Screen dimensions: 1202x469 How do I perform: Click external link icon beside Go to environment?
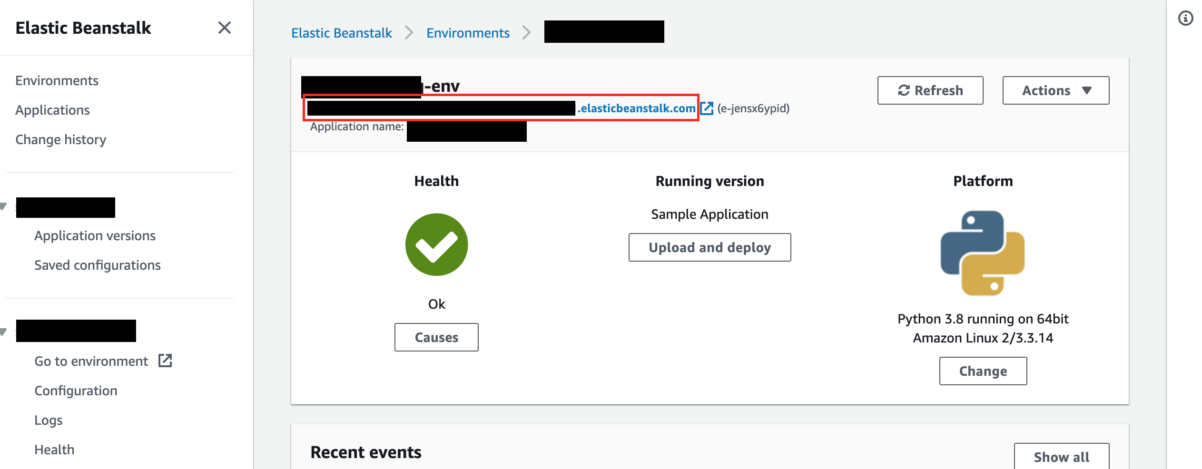[164, 361]
